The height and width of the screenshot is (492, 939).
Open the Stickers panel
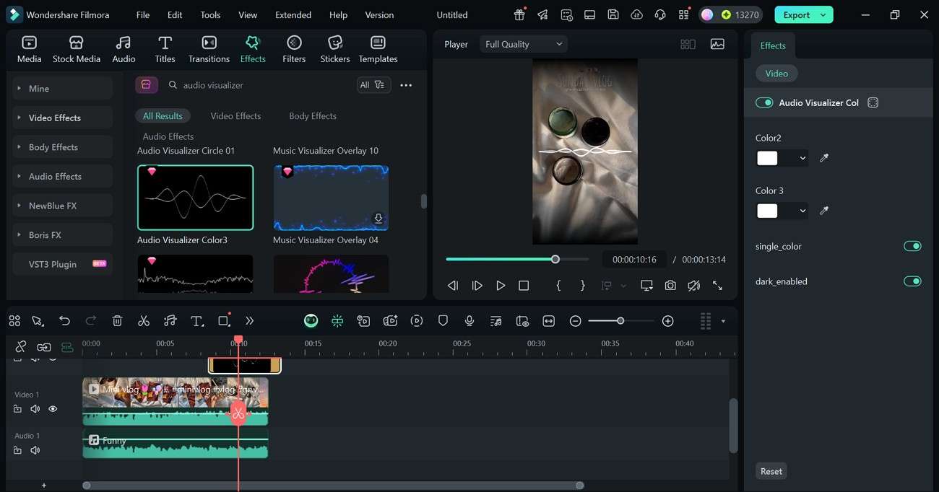coord(334,49)
